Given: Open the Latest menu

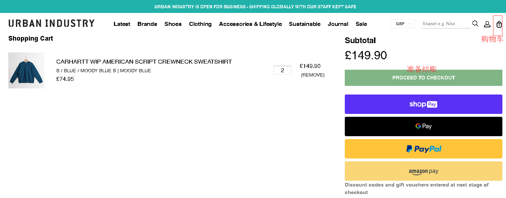Looking at the screenshot, I should click(122, 24).
